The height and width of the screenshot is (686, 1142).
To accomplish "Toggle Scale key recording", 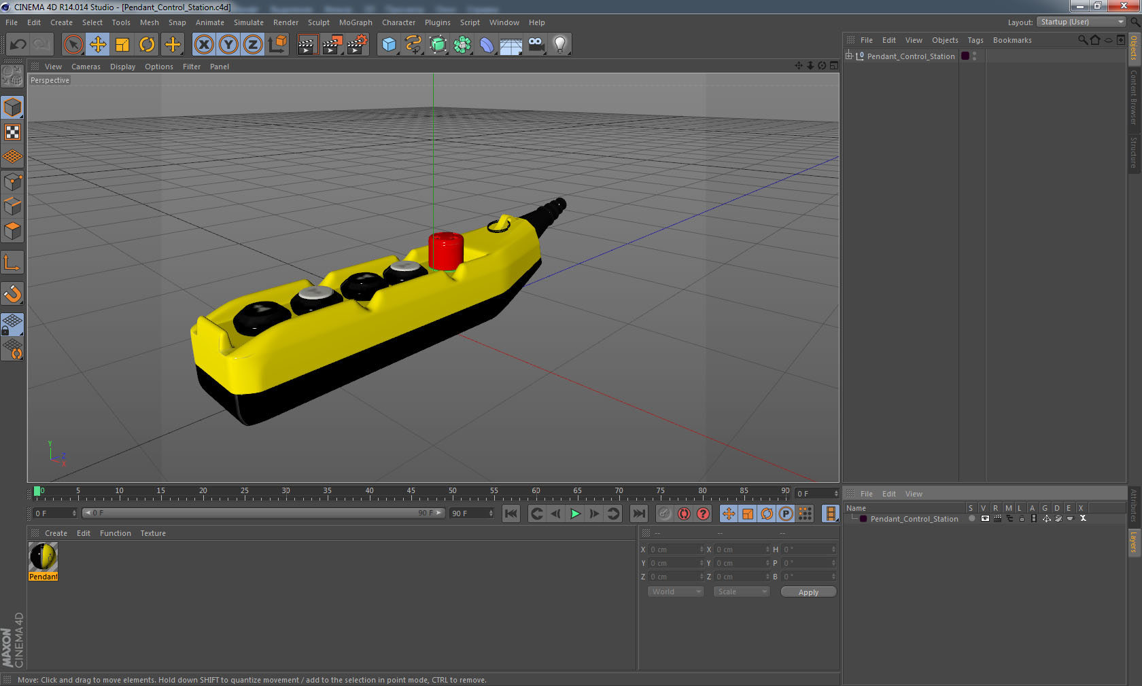I will (748, 513).
